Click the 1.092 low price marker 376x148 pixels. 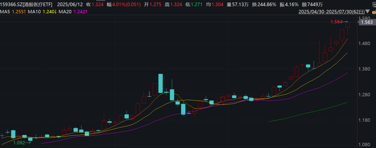pos(19,143)
